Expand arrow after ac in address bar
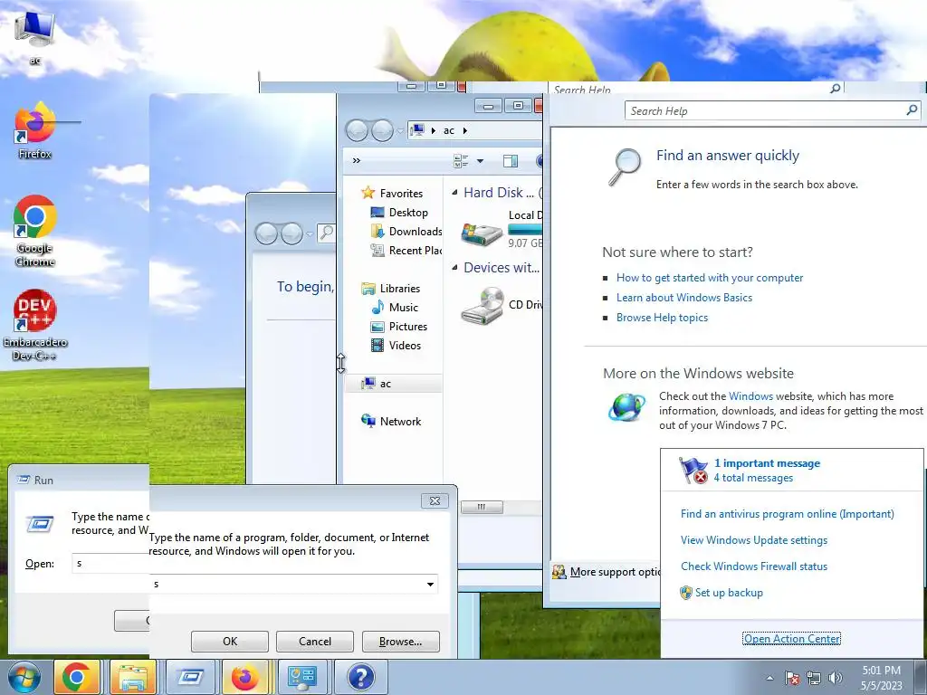The image size is (927, 695). (x=464, y=130)
